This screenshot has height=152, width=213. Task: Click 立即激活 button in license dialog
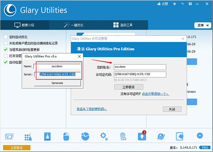(x=129, y=87)
